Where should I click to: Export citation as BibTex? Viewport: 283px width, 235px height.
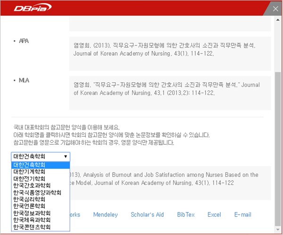pyautogui.click(x=186, y=215)
